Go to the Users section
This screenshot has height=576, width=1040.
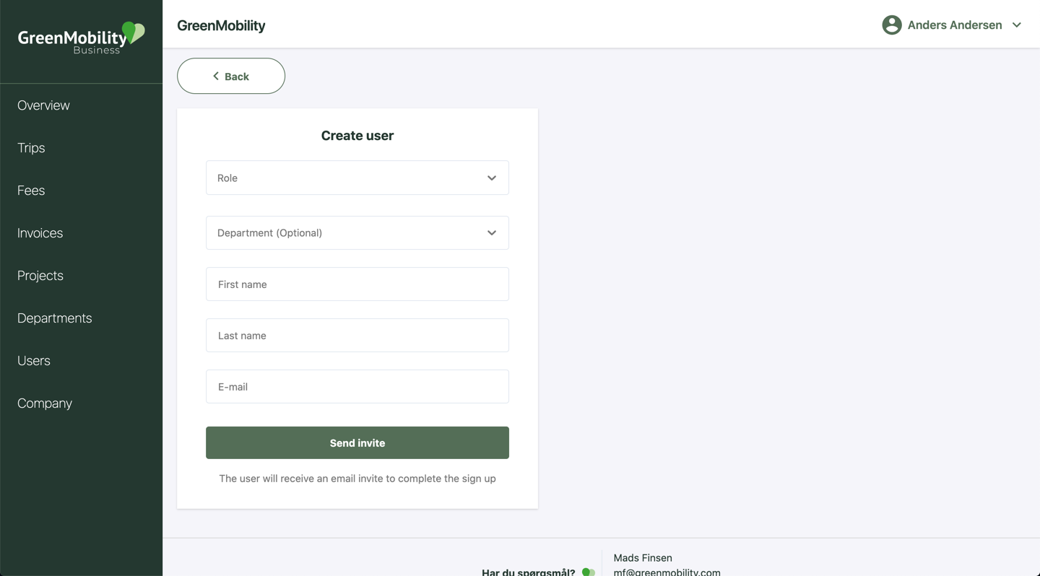pyautogui.click(x=34, y=361)
